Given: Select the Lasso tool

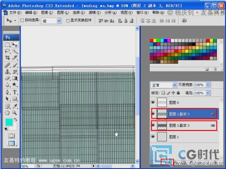Looking at the screenshot, I should pos(7,51).
